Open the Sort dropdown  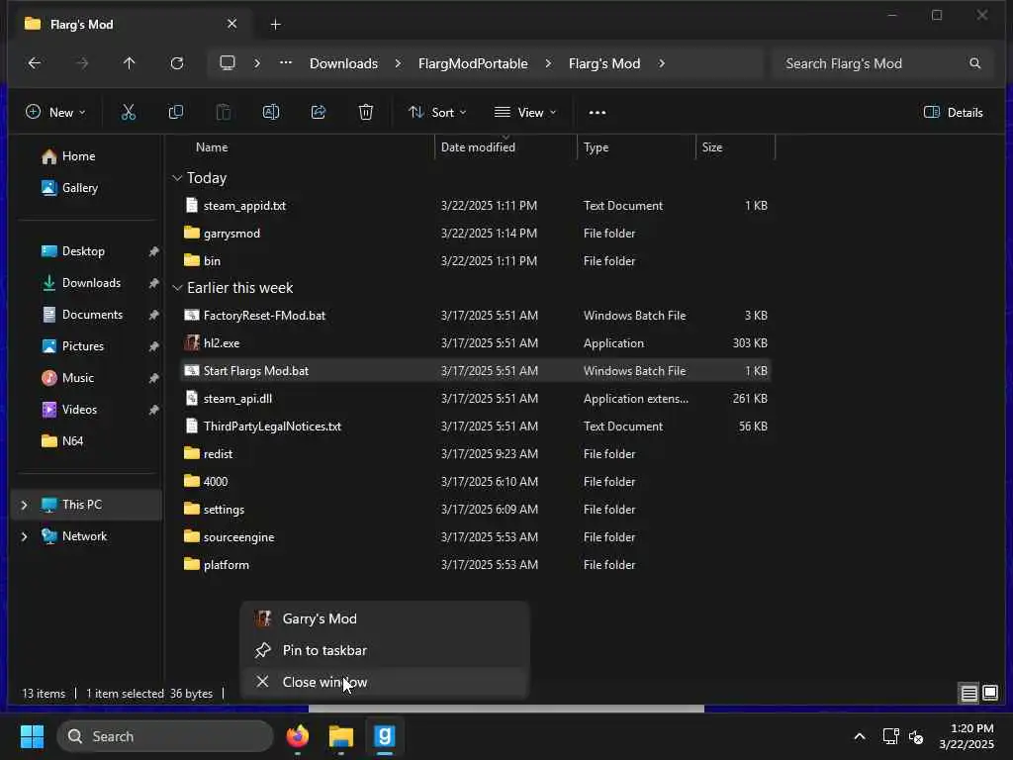437,113
